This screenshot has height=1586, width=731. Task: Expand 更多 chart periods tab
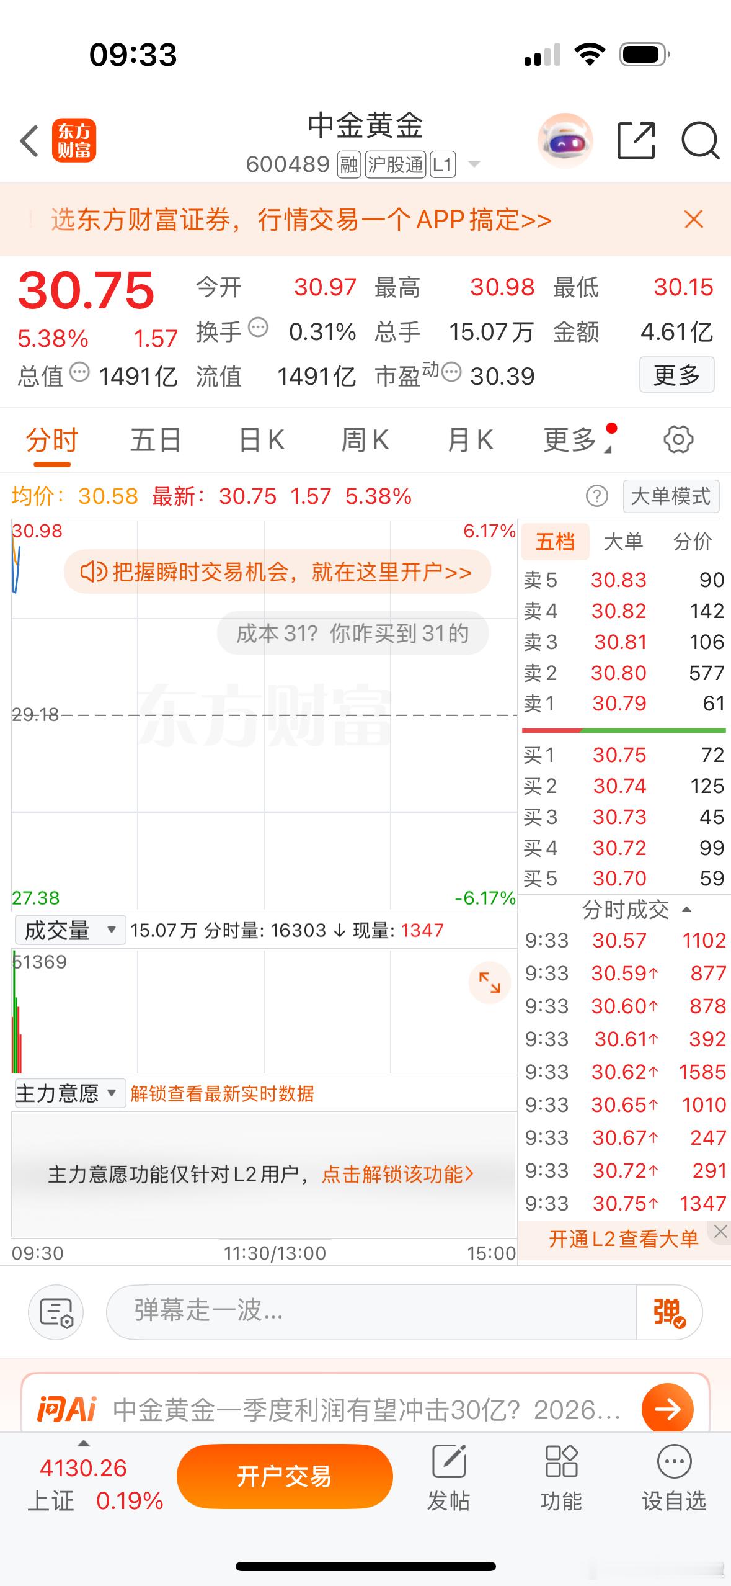click(578, 439)
